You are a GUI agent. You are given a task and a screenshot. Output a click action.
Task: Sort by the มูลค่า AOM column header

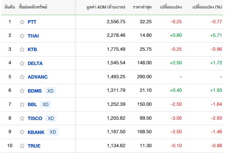point(106,7)
